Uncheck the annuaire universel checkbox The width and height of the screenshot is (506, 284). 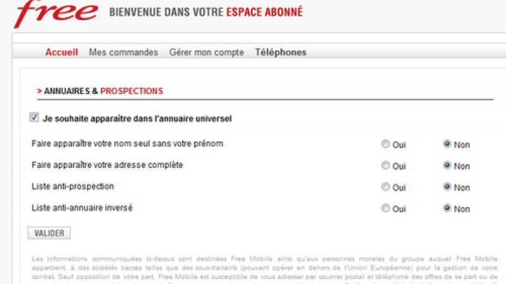[x=34, y=117]
